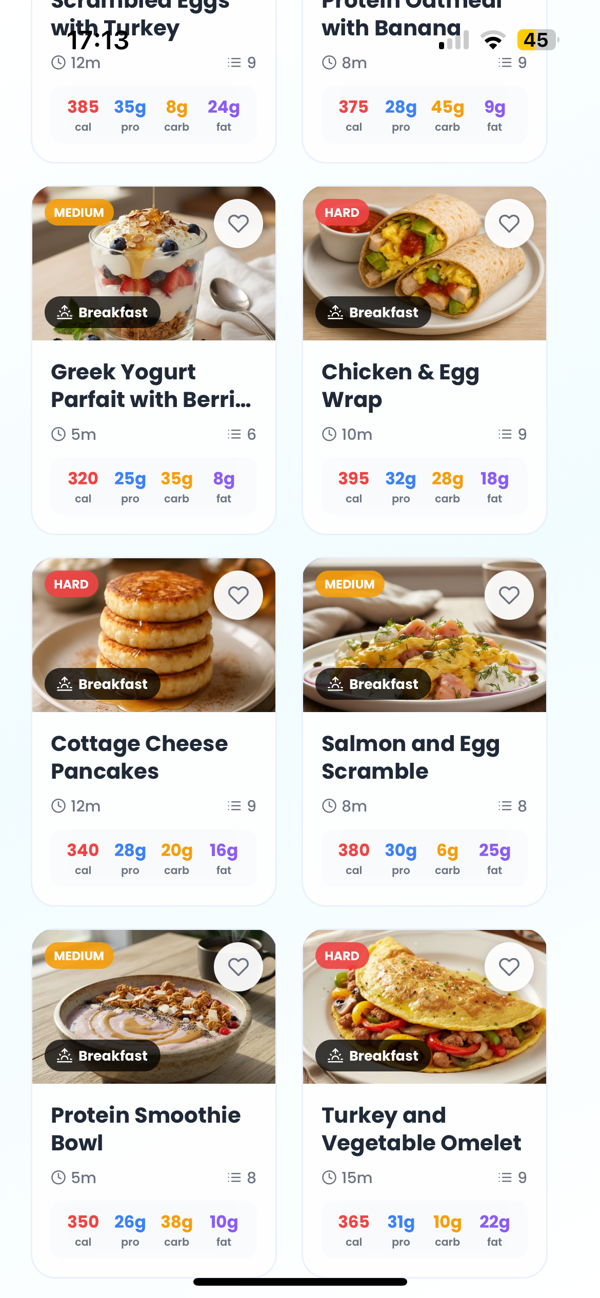The height and width of the screenshot is (1298, 600).
Task: Tap the Breakfast tag on Greek Yogurt Parfait
Action: [x=103, y=312]
